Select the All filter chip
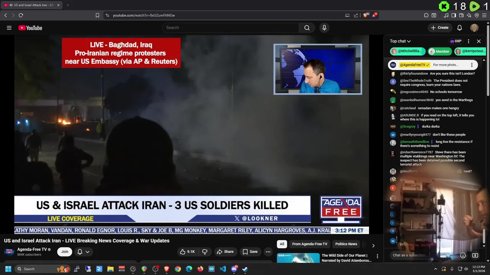This screenshot has width=490, height=275. tap(282, 244)
